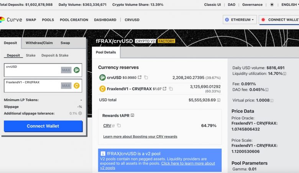The image size is (299, 173).
Task: Click the crvUSD reserve token logo
Action: (102, 77)
